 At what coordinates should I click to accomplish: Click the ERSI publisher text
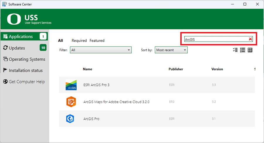point(172,102)
